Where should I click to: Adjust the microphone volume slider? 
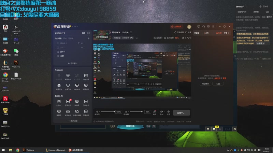(107, 112)
